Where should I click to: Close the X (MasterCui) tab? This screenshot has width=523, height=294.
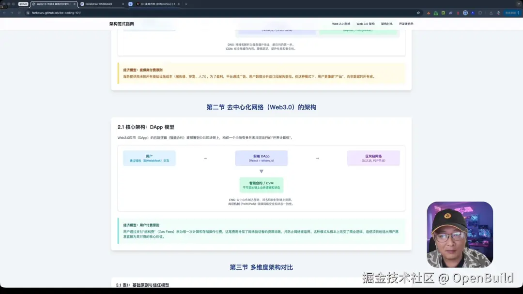tap(179, 4)
